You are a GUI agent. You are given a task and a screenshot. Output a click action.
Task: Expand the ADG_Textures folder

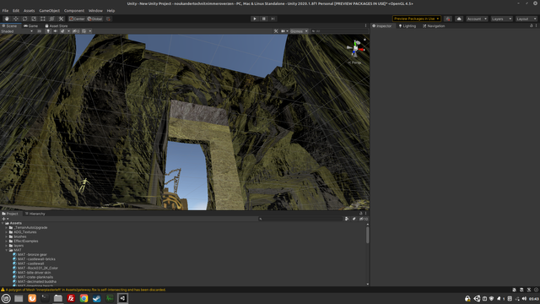click(x=7, y=232)
